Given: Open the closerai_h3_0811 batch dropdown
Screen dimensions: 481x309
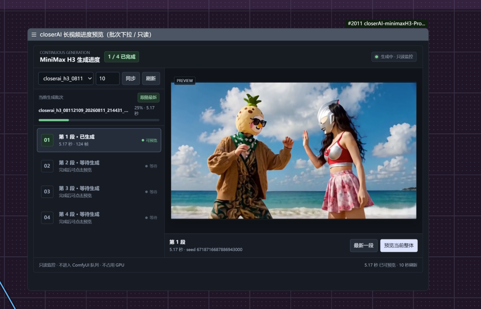Looking at the screenshot, I should click(65, 78).
